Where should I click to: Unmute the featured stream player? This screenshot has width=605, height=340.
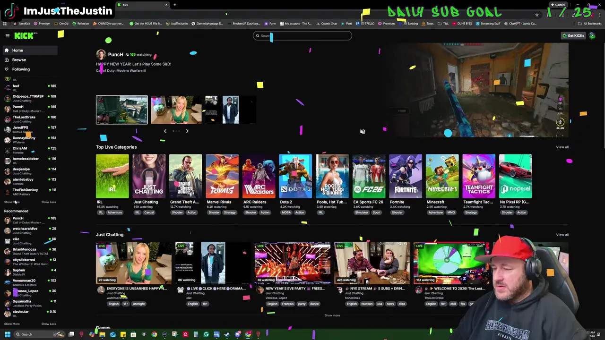tap(363, 132)
